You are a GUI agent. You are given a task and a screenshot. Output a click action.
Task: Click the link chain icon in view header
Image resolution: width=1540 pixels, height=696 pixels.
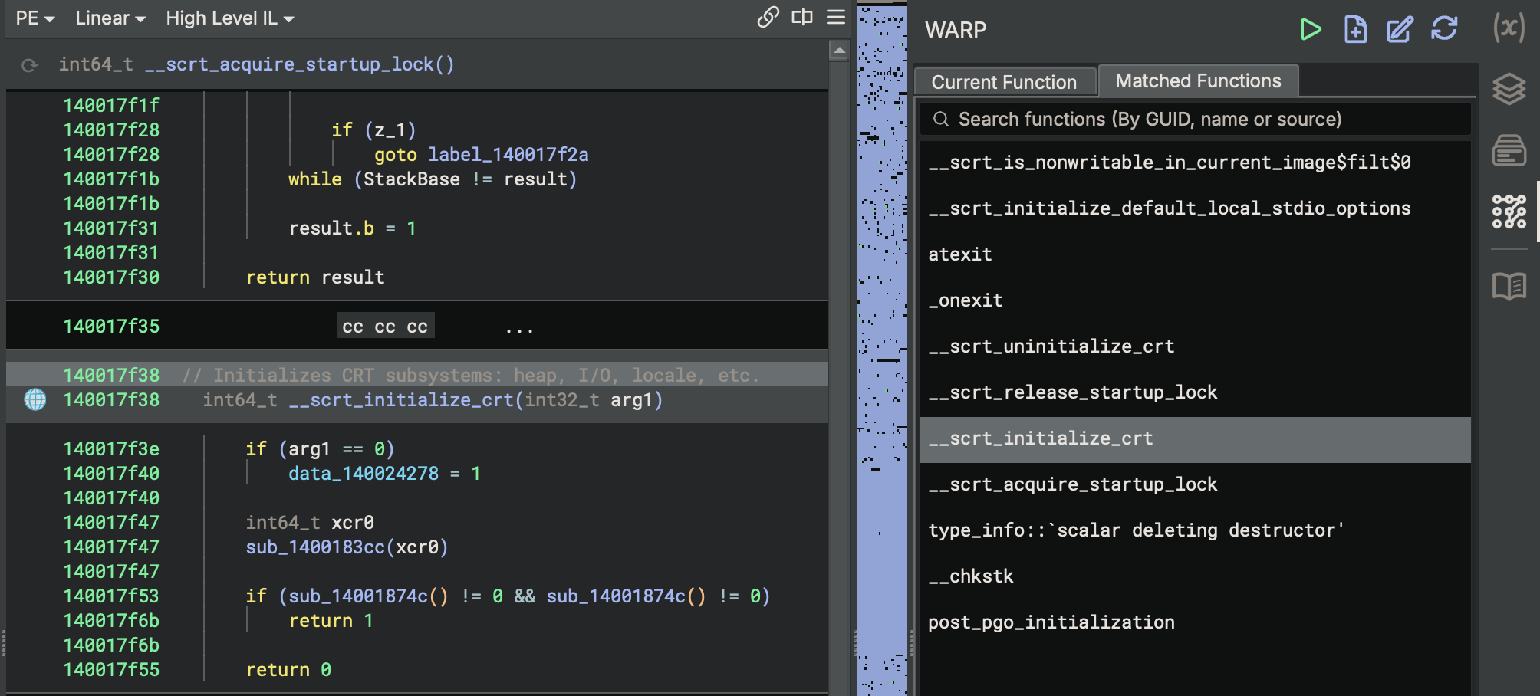pos(768,17)
